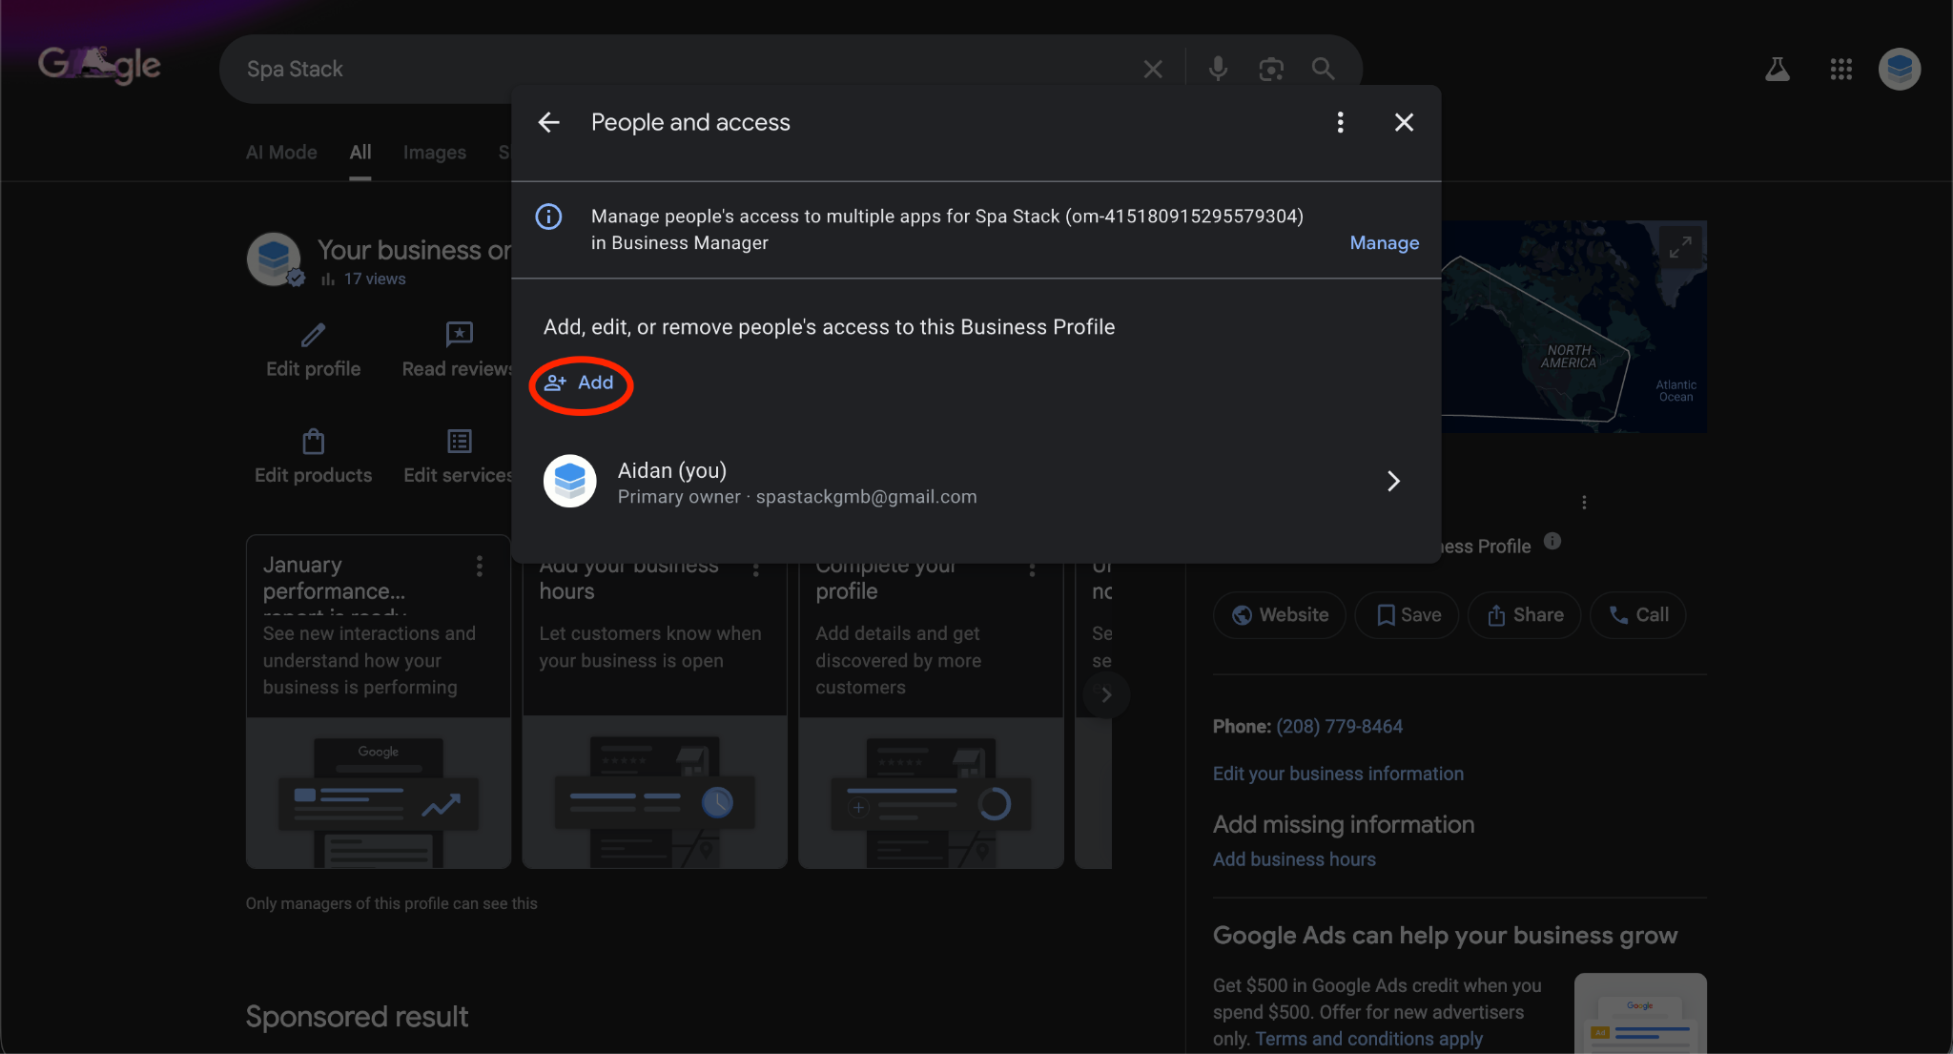Switch to the Images search tab
This screenshot has height=1054, width=1953.
[x=434, y=152]
